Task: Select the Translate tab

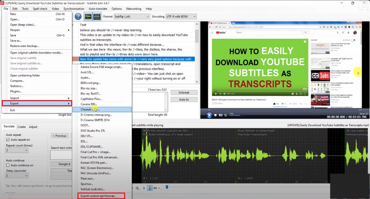Action: pos(9,127)
